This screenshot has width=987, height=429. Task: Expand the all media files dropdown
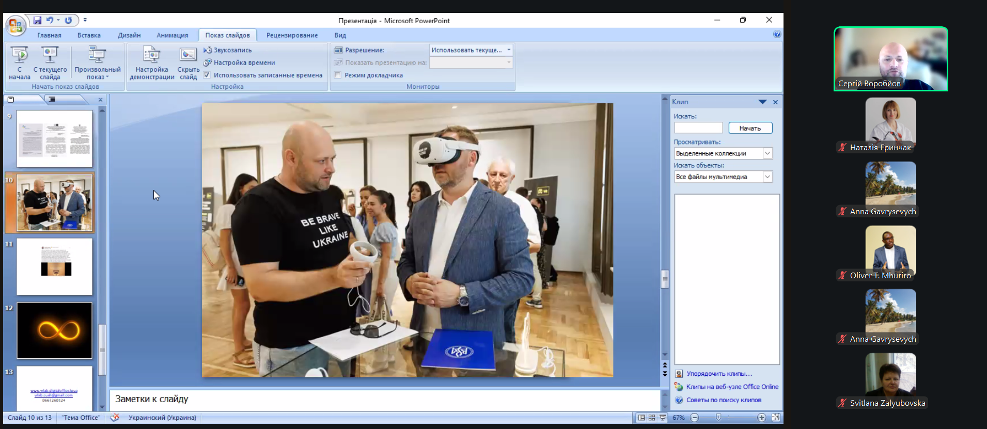[767, 177]
